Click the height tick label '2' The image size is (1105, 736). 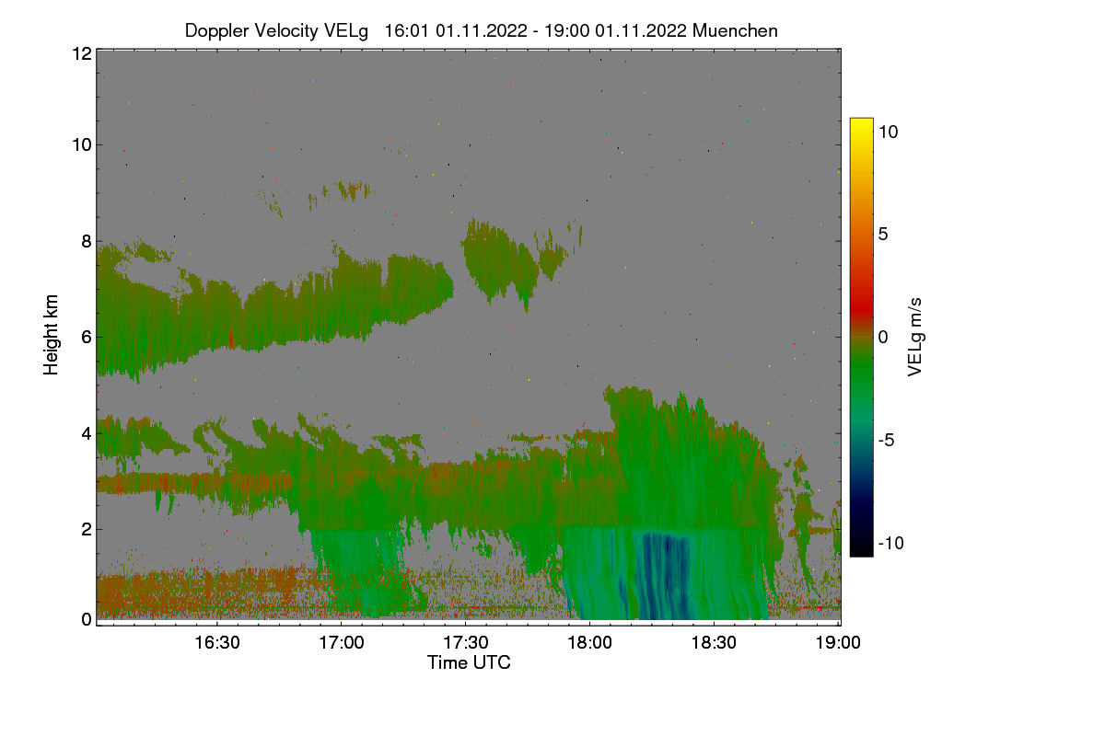[87, 528]
